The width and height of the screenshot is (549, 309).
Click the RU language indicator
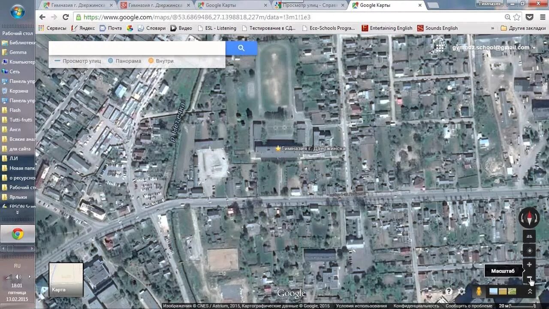click(17, 266)
